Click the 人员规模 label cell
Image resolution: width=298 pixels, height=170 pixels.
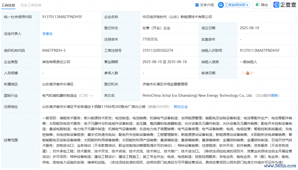[20, 73]
